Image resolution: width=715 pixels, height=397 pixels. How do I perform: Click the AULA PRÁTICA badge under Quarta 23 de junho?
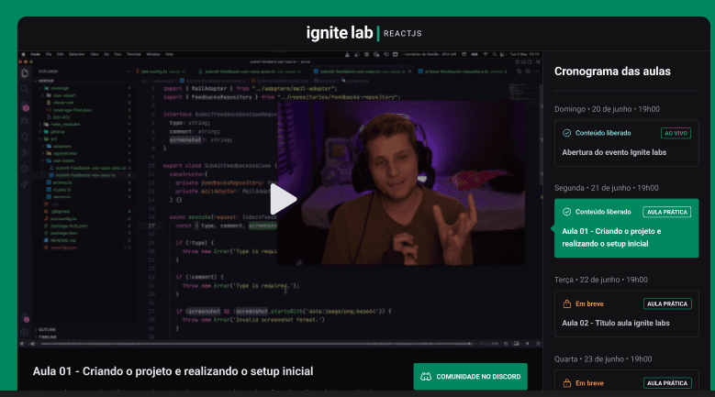667,383
